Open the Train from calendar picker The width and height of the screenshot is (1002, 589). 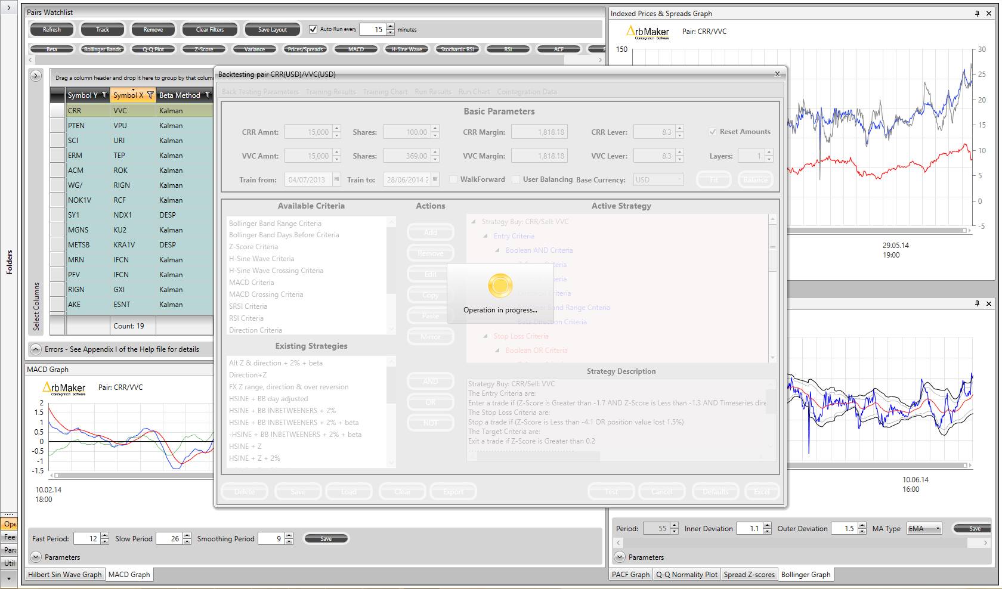(336, 179)
